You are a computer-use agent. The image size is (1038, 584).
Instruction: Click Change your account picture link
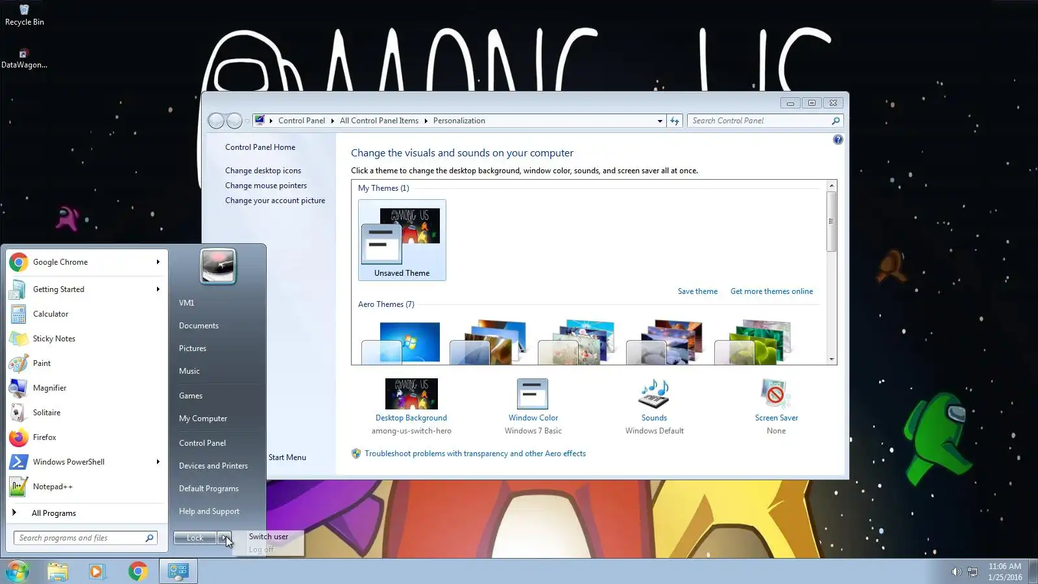click(275, 201)
